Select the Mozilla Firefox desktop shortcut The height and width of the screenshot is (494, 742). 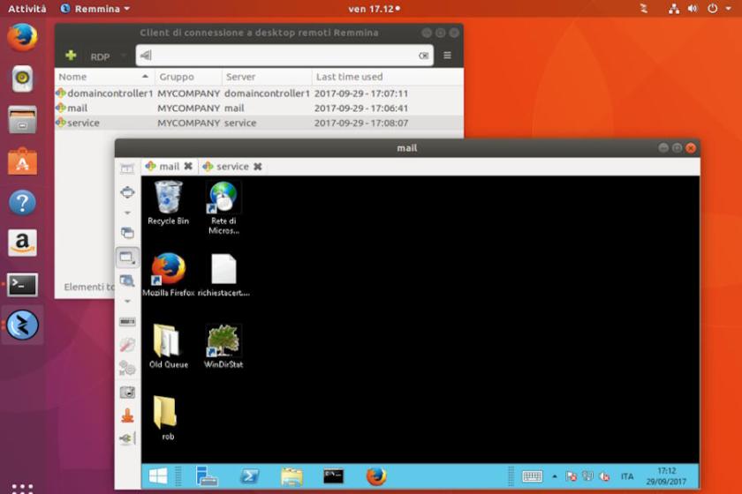pyautogui.click(x=169, y=275)
